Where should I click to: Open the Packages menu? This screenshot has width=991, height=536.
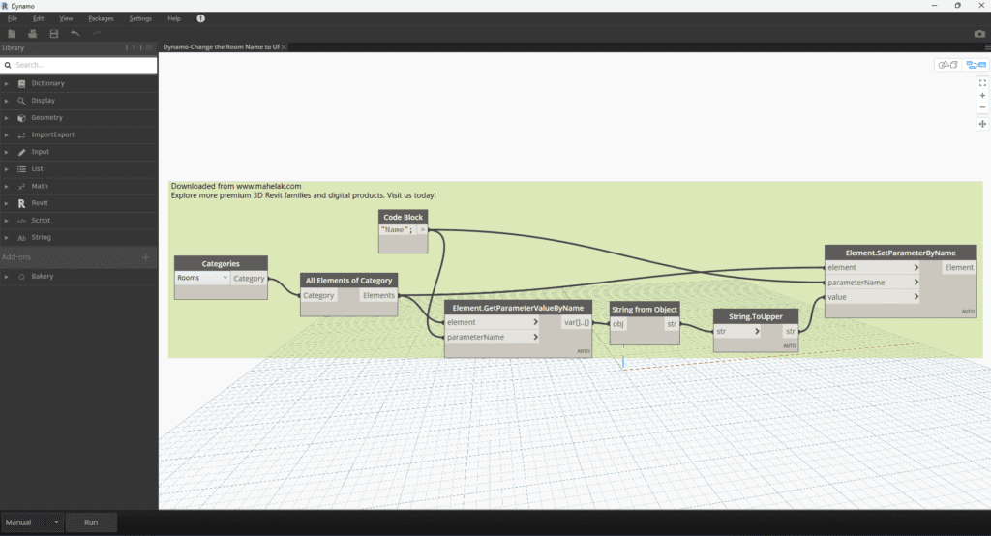point(100,18)
